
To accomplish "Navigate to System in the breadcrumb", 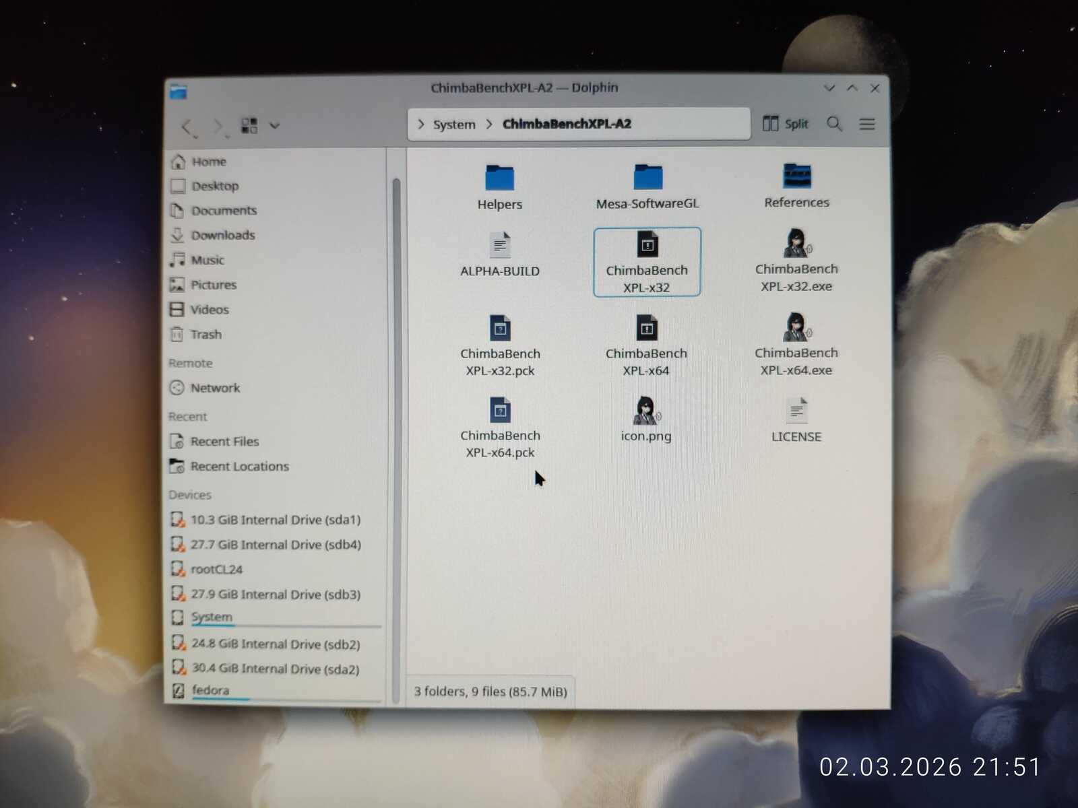I will [454, 125].
